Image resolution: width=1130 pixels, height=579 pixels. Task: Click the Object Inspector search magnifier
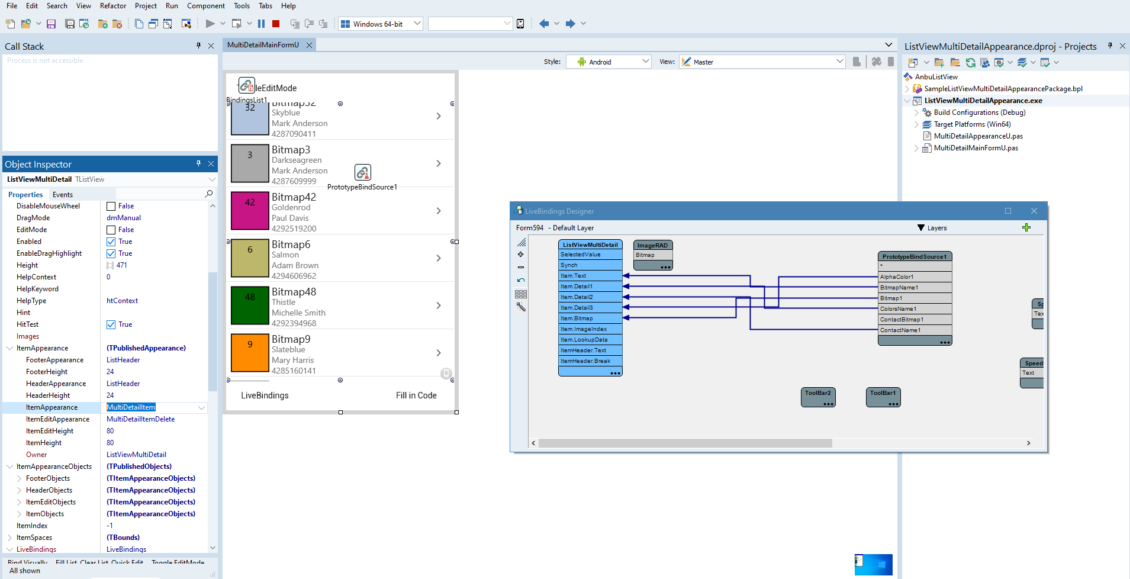pos(209,194)
